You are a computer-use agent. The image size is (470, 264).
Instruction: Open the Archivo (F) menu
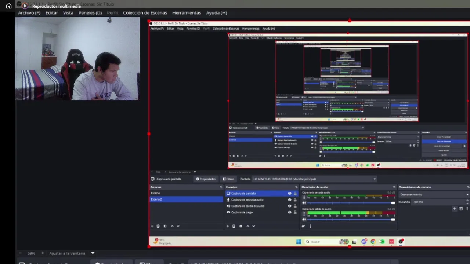[29, 13]
